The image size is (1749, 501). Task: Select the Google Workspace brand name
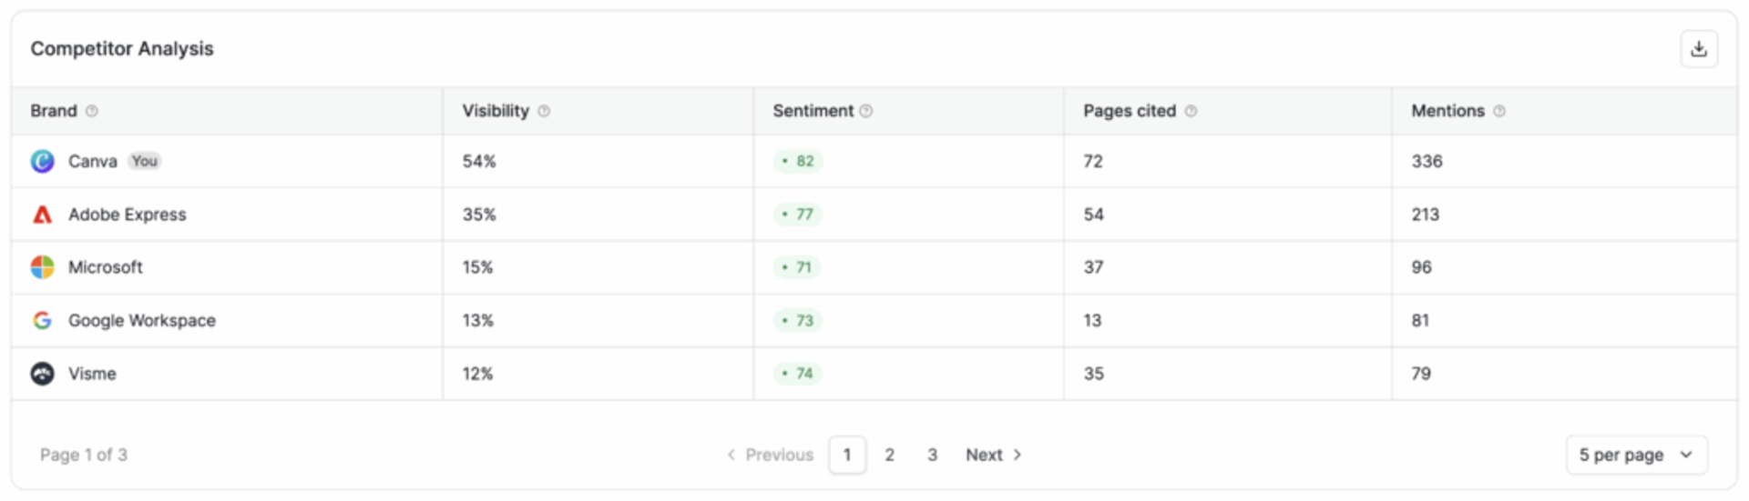pyautogui.click(x=142, y=320)
